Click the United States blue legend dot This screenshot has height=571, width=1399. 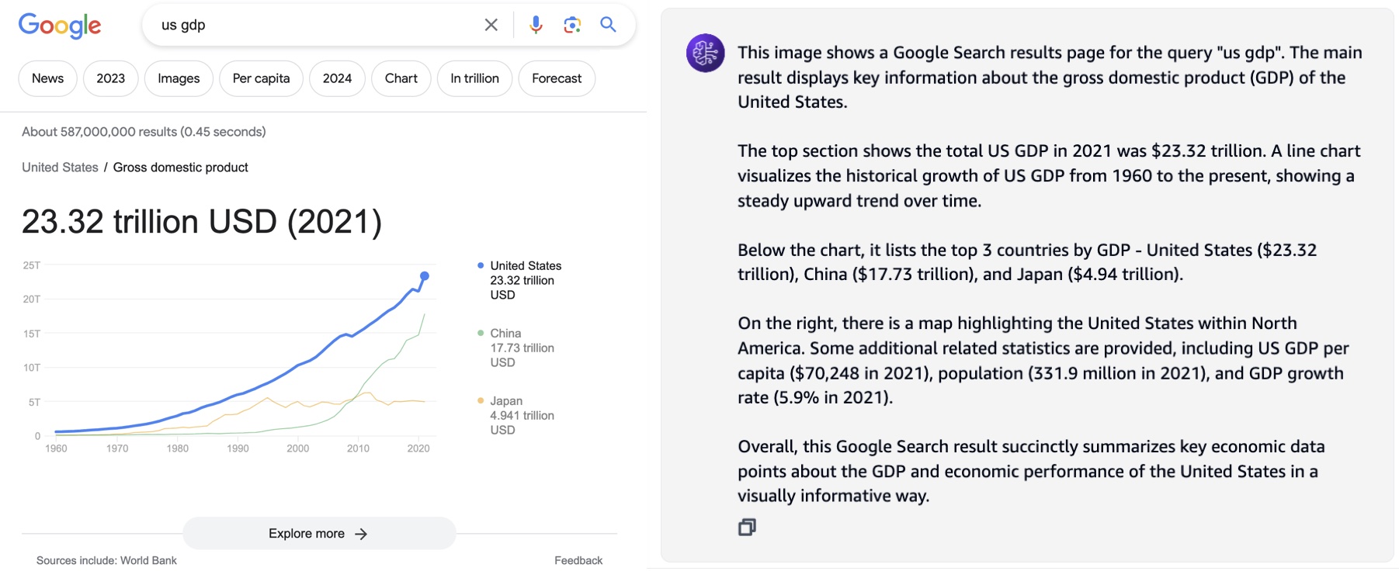pos(481,266)
